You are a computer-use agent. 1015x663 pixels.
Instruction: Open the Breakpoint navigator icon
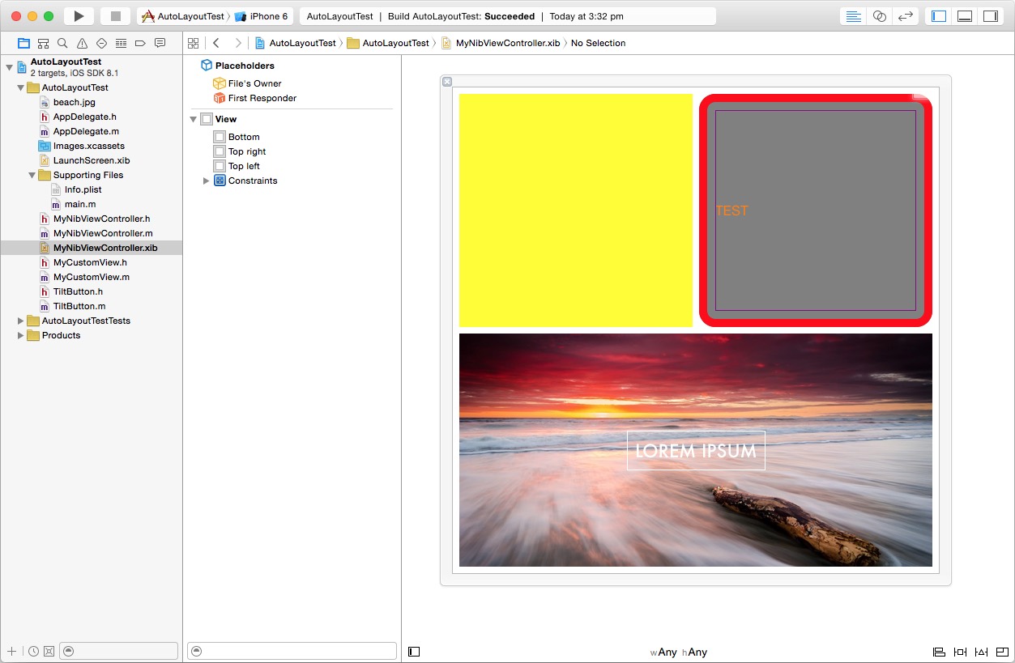coord(140,43)
